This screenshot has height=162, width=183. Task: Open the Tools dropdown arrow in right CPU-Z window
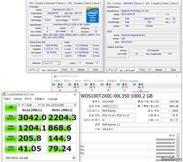click(149, 70)
